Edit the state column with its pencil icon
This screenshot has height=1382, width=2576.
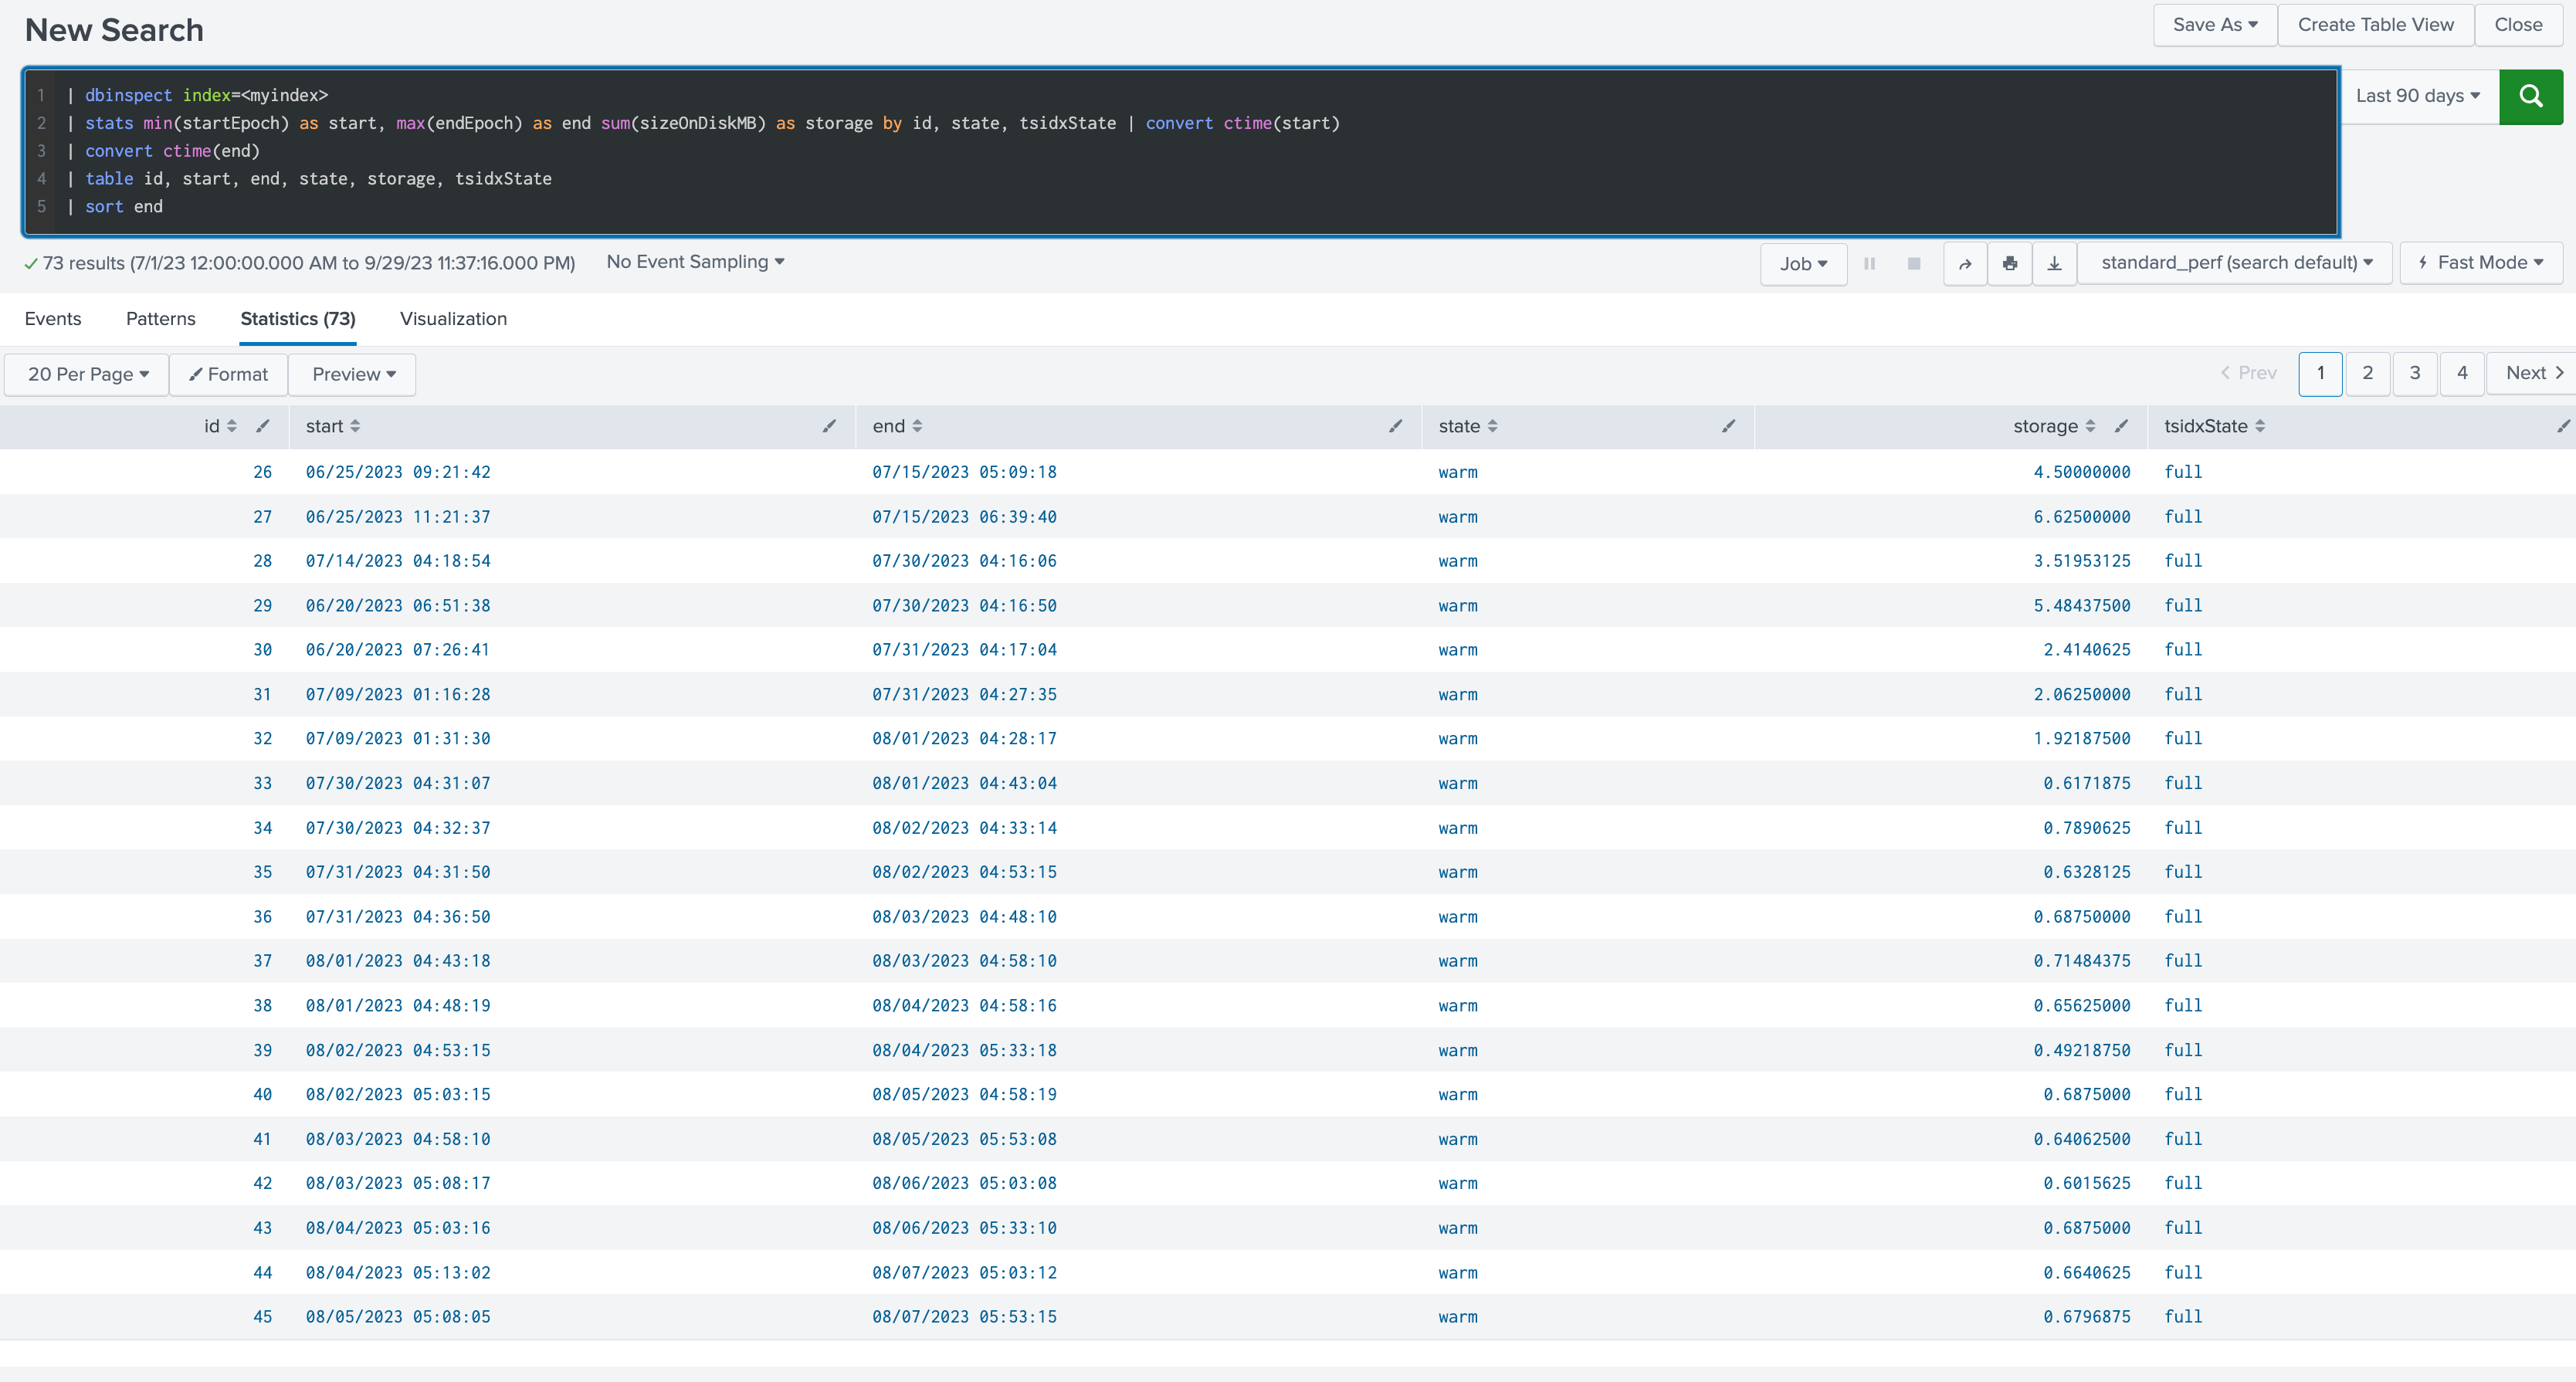click(1729, 426)
